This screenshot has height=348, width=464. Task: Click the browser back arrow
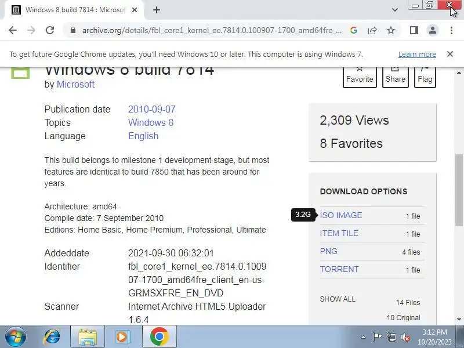click(x=13, y=30)
